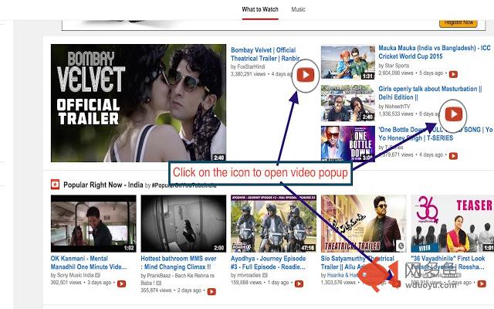Click the Register Now button
Screen dimensions: 494x309
(x=458, y=22)
